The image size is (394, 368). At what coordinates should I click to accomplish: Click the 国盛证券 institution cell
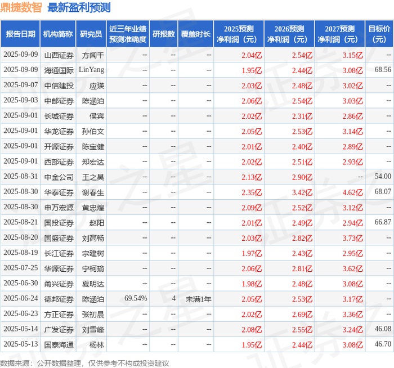pyautogui.click(x=59, y=239)
